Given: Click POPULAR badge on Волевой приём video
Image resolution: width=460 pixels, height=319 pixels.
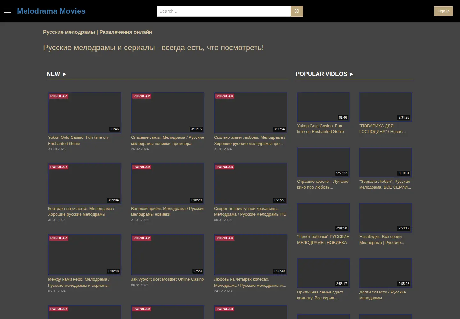Looking at the screenshot, I should point(142,167).
